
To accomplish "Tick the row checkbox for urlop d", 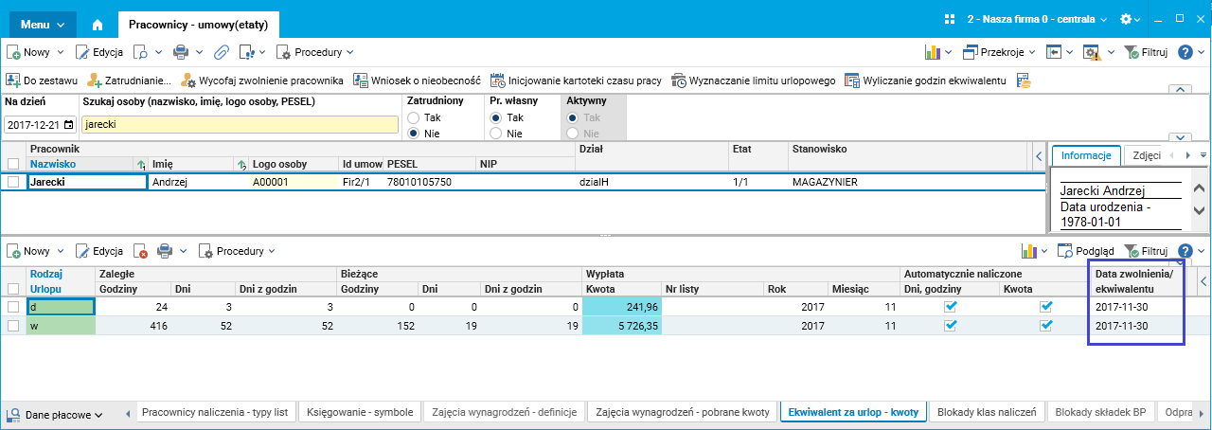I will [x=13, y=307].
